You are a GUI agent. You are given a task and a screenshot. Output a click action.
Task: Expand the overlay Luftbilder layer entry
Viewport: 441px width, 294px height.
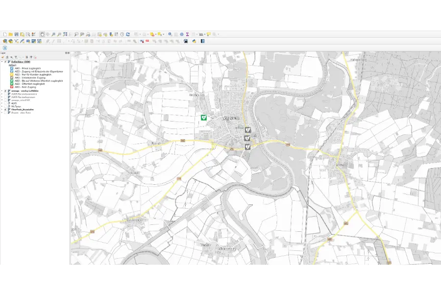[1, 91]
